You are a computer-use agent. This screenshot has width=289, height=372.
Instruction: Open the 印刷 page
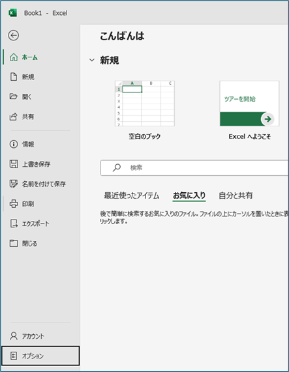click(40, 203)
